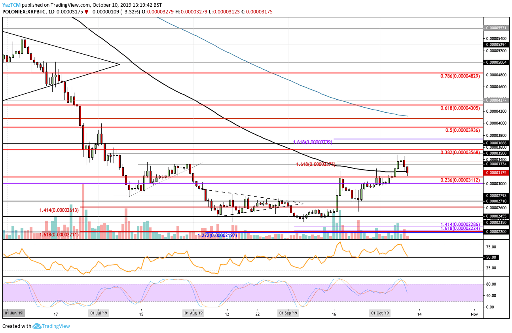Click the TradingView cloud logo icon
The width and height of the screenshot is (512, 333).
point(37,326)
